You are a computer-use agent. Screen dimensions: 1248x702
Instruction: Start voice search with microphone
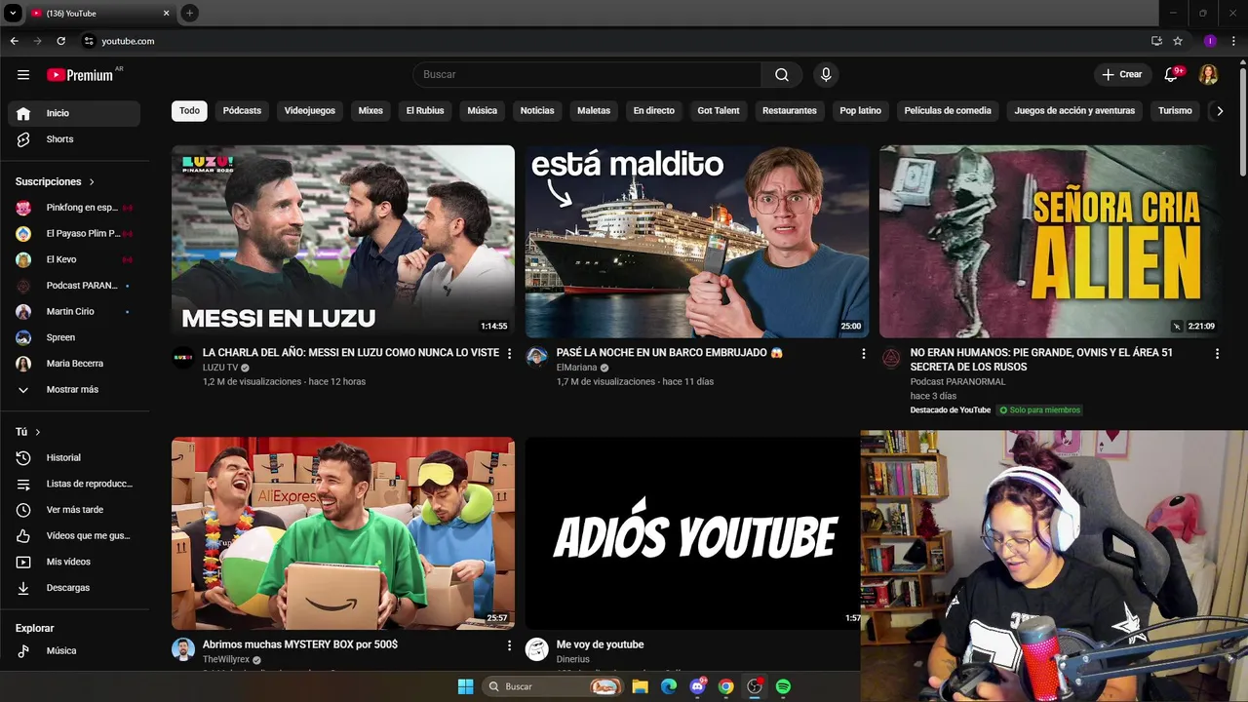[x=826, y=74]
